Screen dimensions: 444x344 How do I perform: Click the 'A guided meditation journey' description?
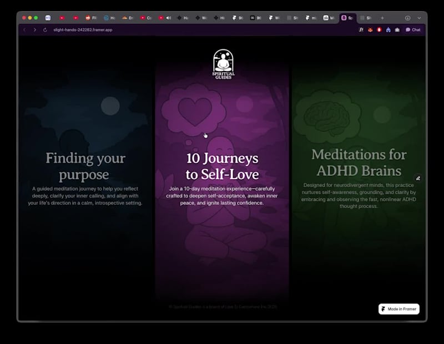pos(85,196)
